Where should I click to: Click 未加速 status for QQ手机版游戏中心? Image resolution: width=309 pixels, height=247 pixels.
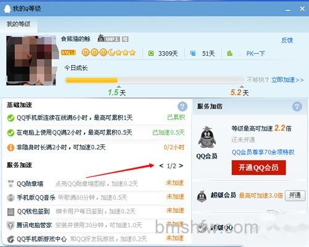point(175,238)
